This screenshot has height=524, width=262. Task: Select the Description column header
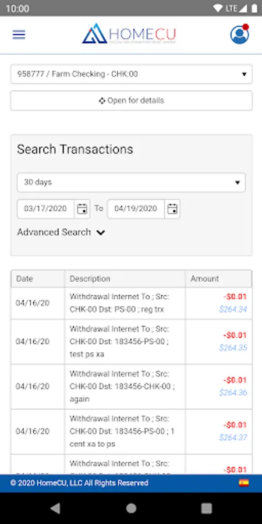(x=125, y=279)
